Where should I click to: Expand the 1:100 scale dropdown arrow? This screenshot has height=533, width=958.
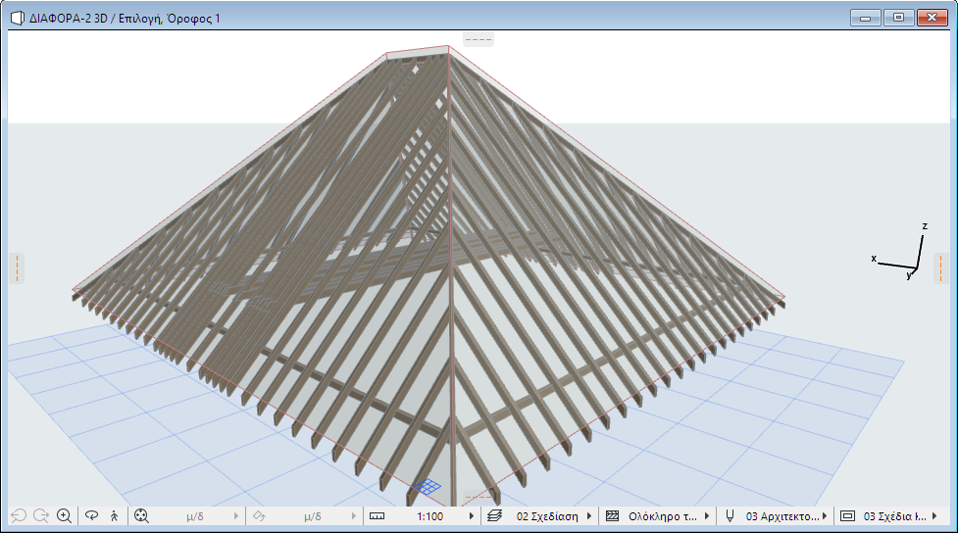(472, 515)
